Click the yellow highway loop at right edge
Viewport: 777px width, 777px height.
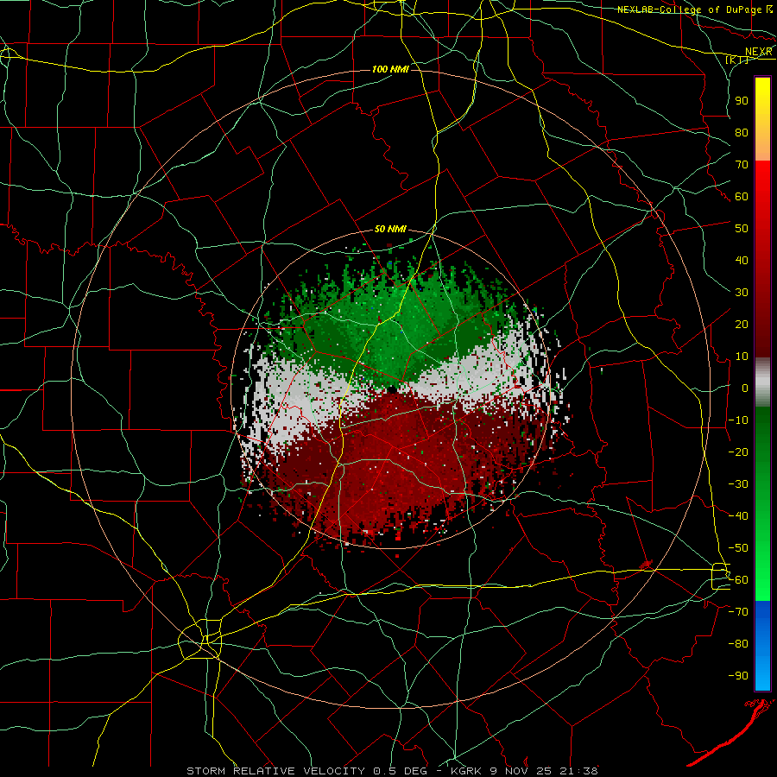(x=721, y=577)
